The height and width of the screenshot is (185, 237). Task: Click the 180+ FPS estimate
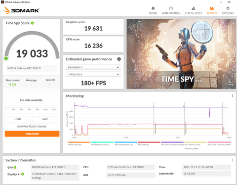[93, 83]
